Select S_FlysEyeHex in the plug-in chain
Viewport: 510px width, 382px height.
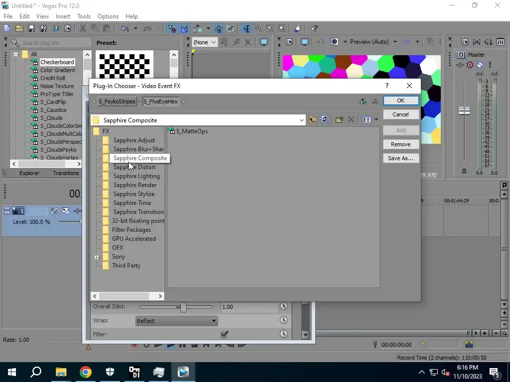(161, 101)
